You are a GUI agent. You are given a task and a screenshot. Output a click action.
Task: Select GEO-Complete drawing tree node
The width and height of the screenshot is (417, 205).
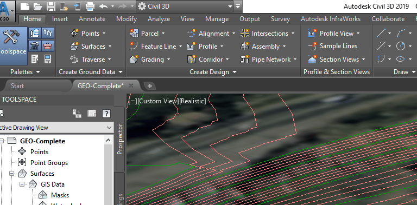tap(42, 141)
